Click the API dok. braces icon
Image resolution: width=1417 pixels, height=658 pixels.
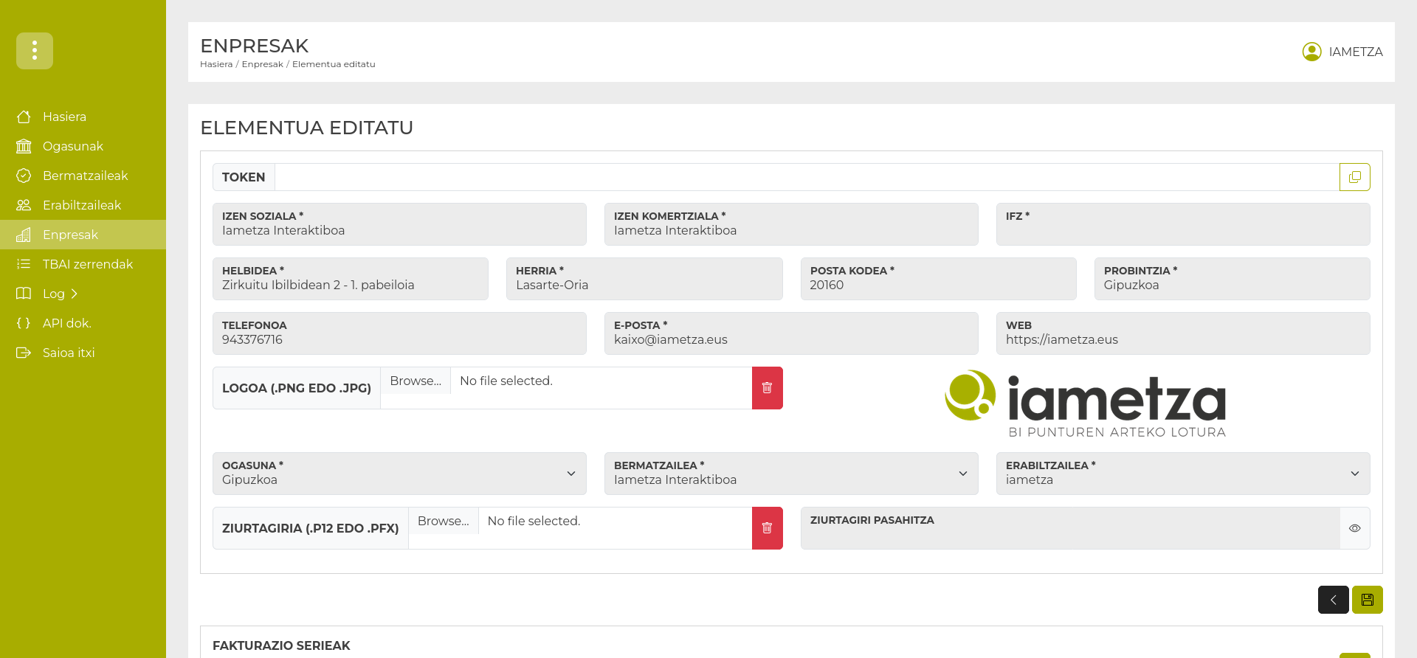point(24,323)
